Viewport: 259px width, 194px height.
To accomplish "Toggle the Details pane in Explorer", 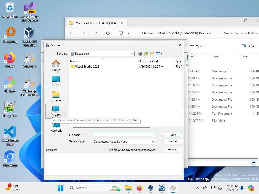I will pos(249,46).
